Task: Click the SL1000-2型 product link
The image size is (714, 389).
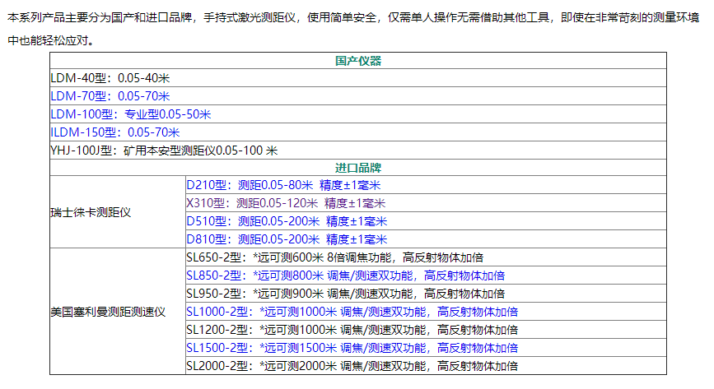Action: coord(352,312)
